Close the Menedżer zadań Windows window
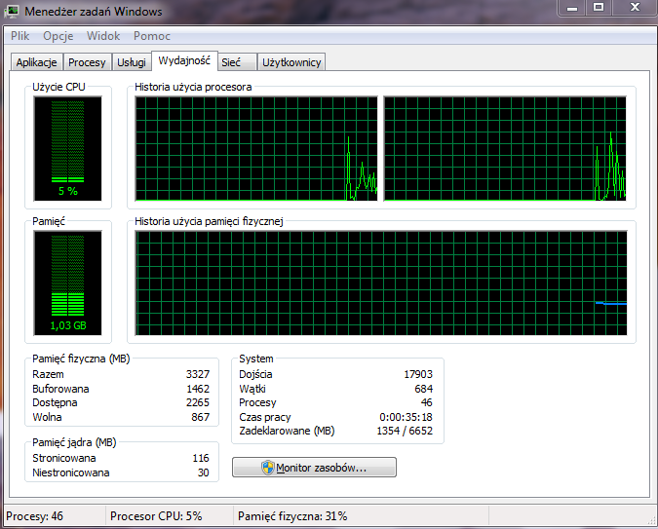658x529 pixels. 634,8
